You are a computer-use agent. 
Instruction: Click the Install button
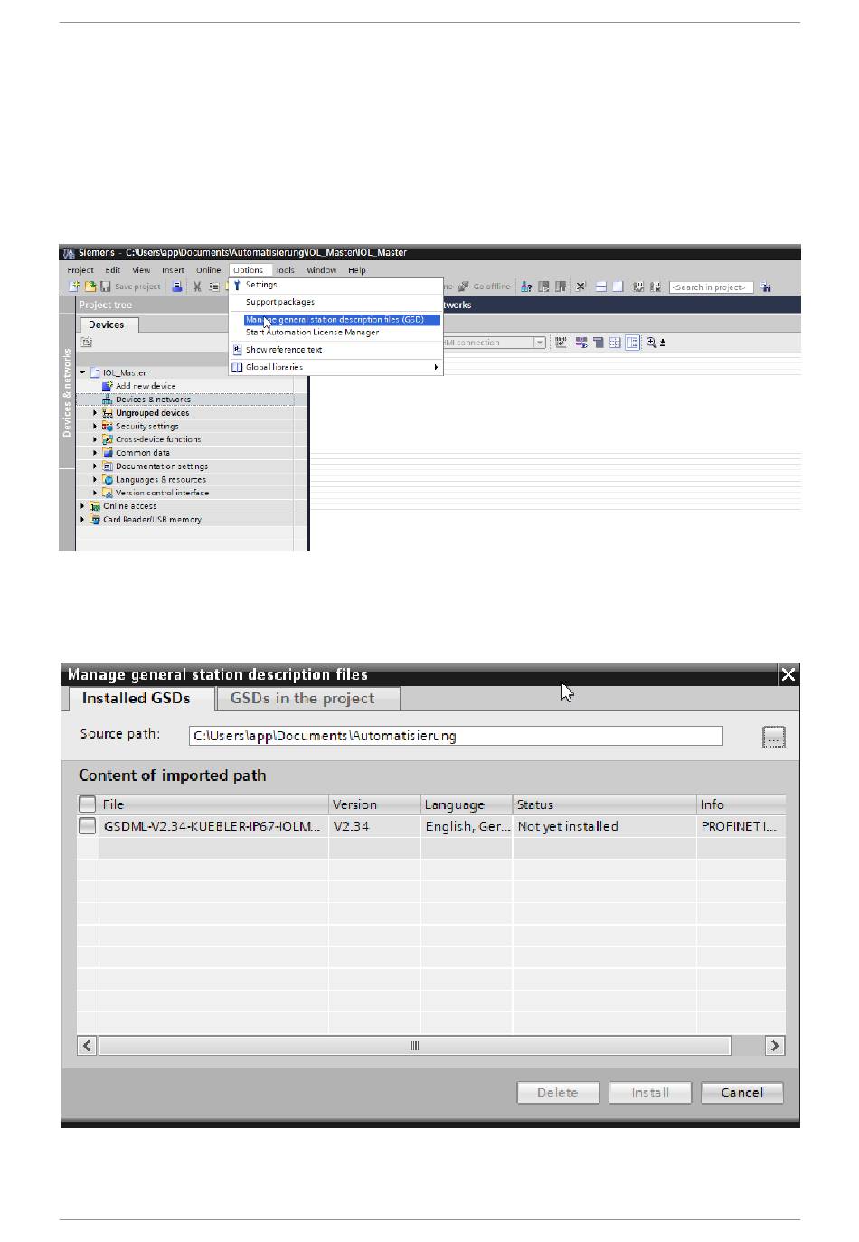tap(650, 1093)
